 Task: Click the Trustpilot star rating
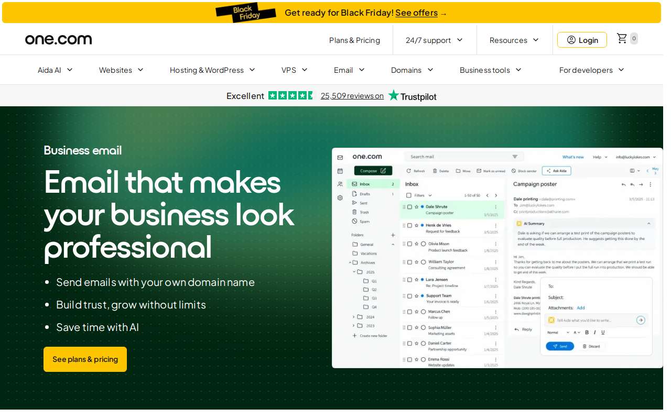(291, 95)
